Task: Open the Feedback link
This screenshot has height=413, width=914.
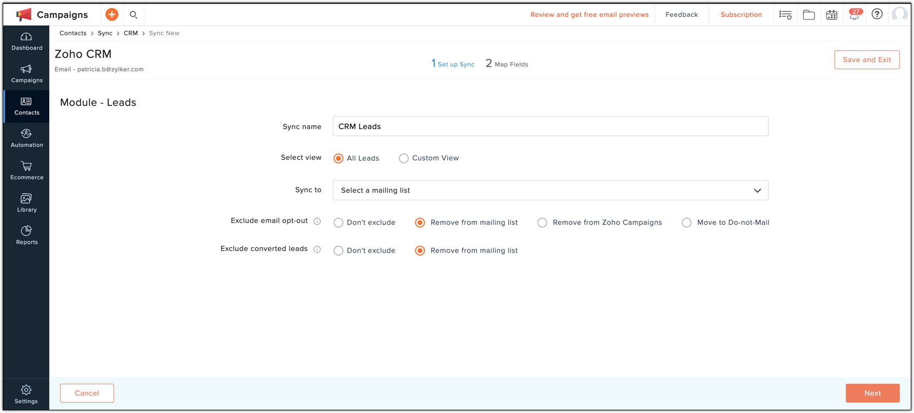Action: coord(682,15)
